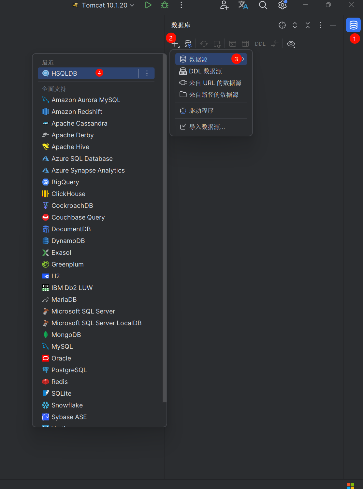The image size is (363, 489).
Task: Choose 来自路径的数据源
Action: (x=211, y=95)
